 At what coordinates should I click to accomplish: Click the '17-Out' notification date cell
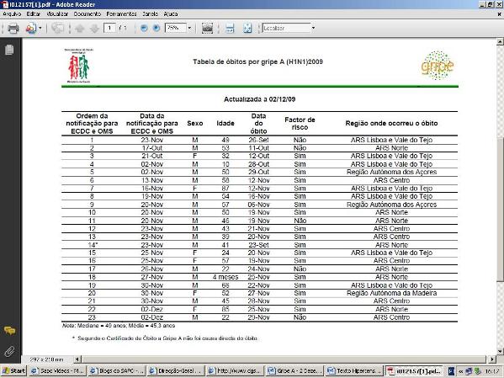(152, 148)
